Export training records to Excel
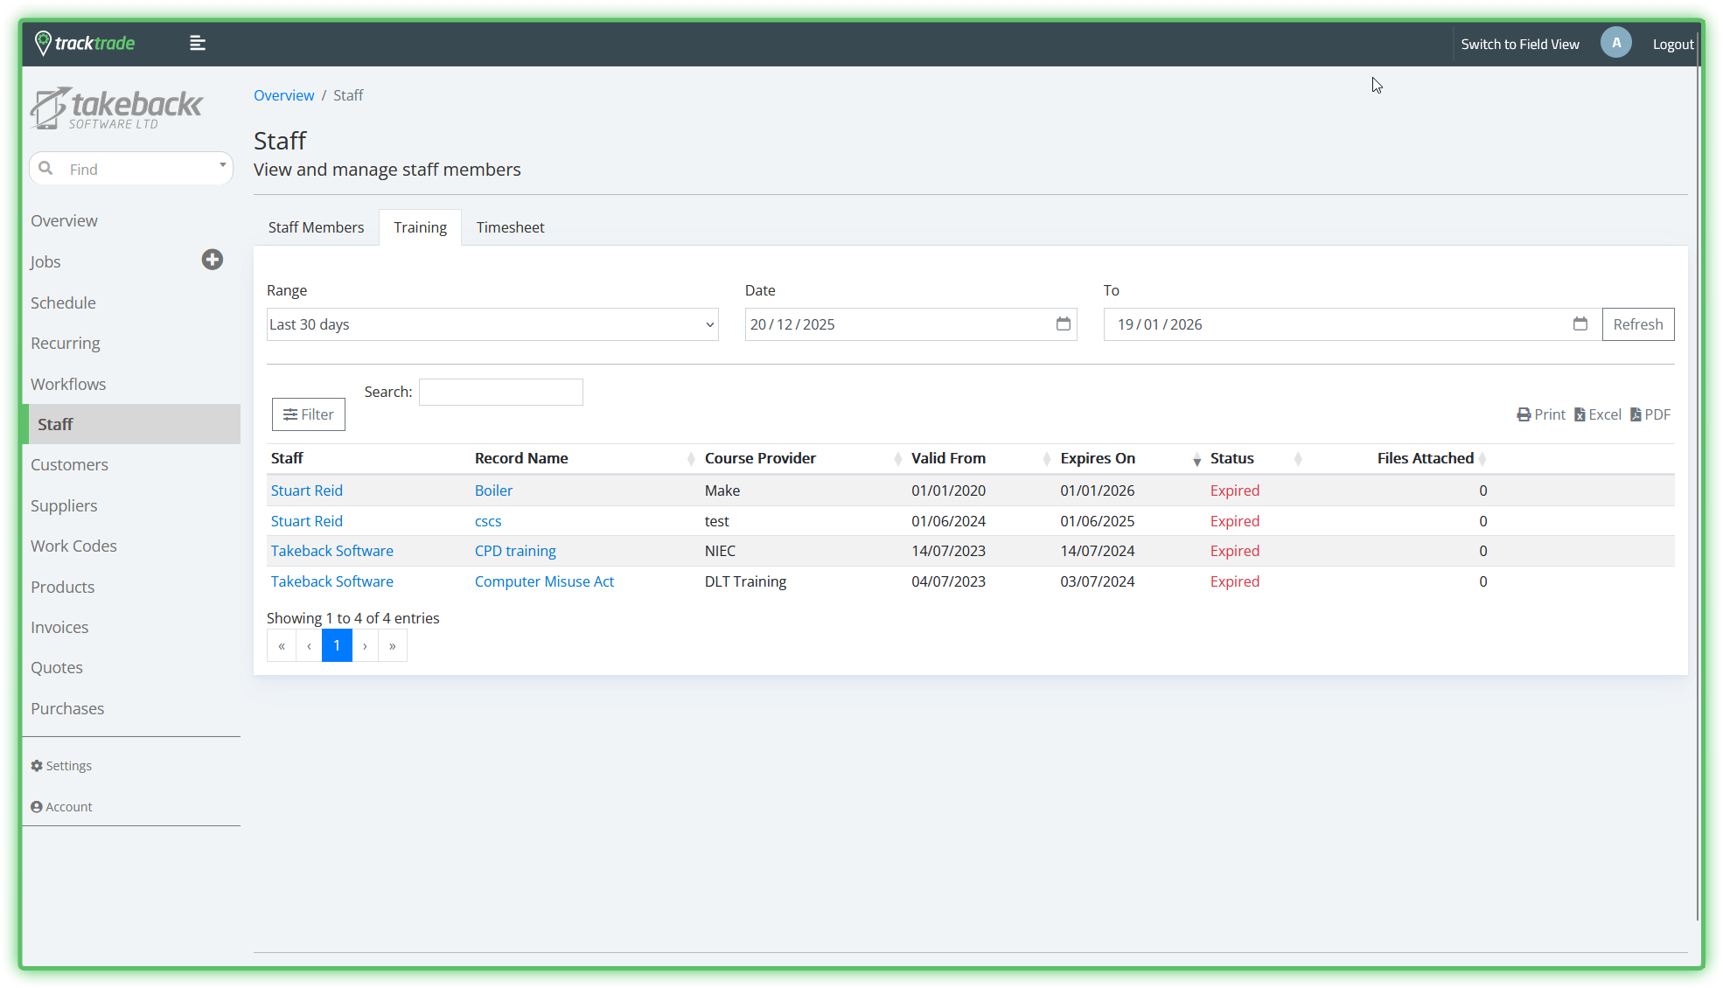This screenshot has height=988, width=1723. pos(1598,414)
